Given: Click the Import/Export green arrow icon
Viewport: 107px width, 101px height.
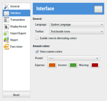Looking at the screenshot, I should [x=6, y=33].
